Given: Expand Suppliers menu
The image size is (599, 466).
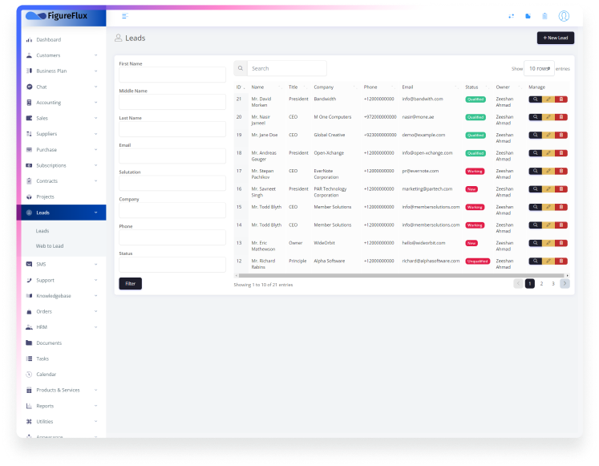Looking at the screenshot, I should click(x=61, y=134).
